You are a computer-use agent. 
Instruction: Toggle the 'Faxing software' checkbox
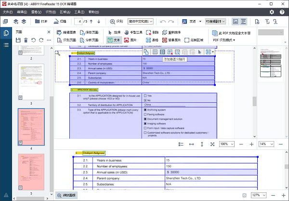145,114
